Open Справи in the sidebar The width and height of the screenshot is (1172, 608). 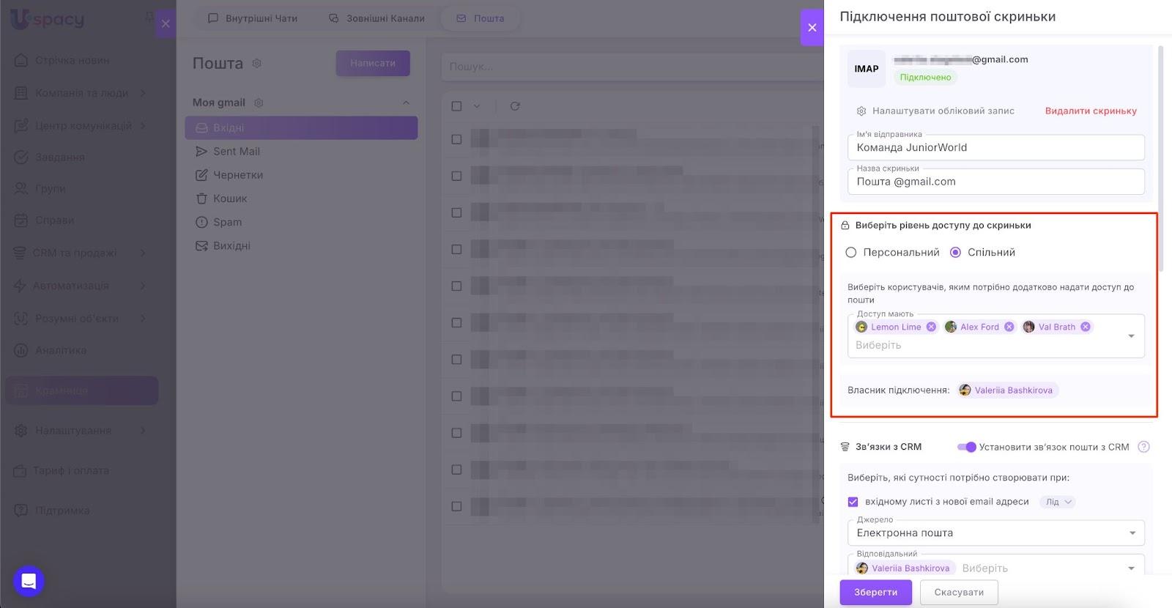pyautogui.click(x=54, y=220)
